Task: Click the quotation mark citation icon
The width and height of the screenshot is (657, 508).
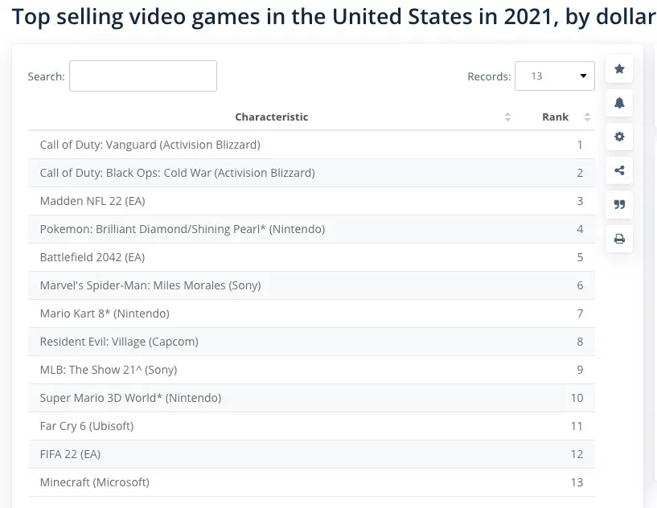Action: pyautogui.click(x=619, y=204)
